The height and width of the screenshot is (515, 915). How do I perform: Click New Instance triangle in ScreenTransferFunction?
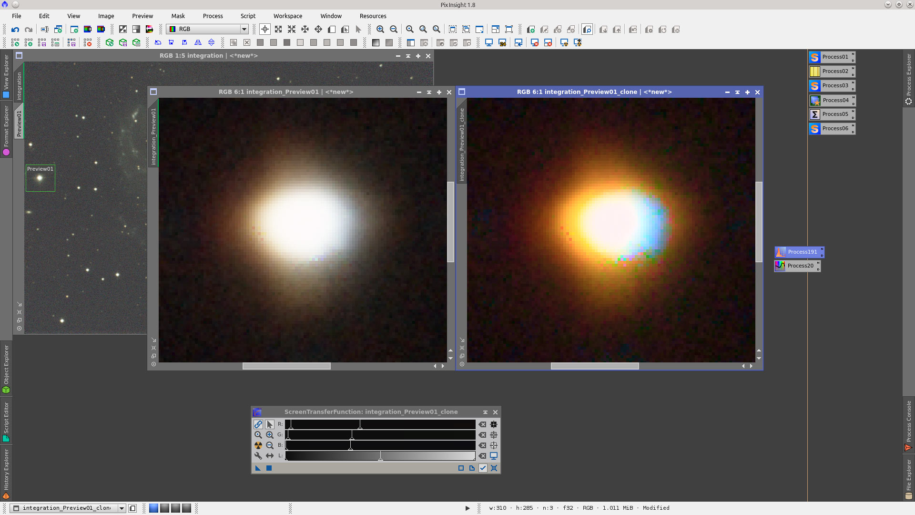tap(258, 468)
